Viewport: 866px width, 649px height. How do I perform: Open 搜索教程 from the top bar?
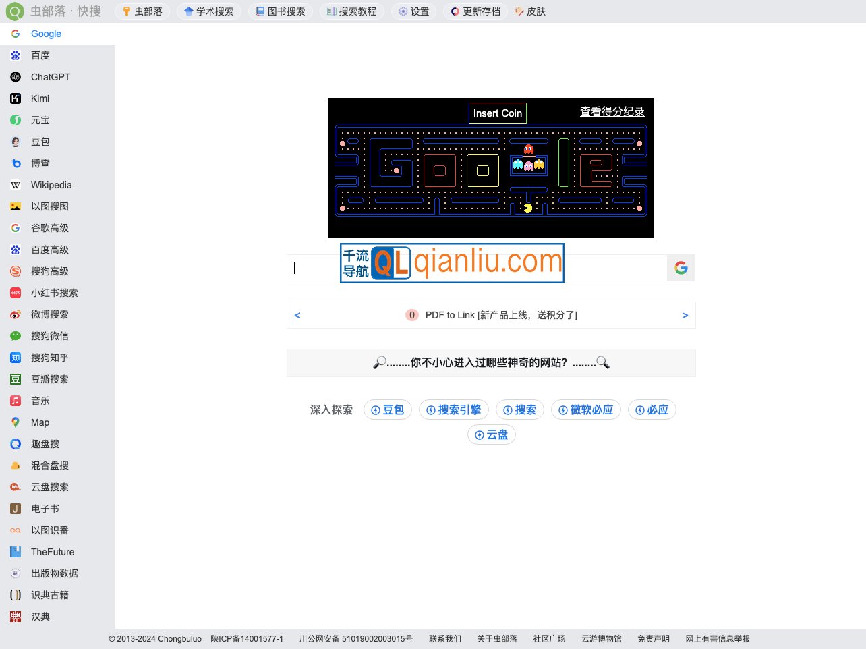352,11
